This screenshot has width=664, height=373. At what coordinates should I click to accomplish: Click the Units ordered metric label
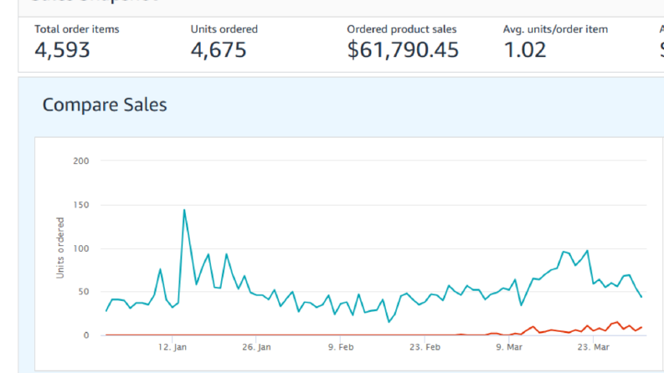(224, 29)
